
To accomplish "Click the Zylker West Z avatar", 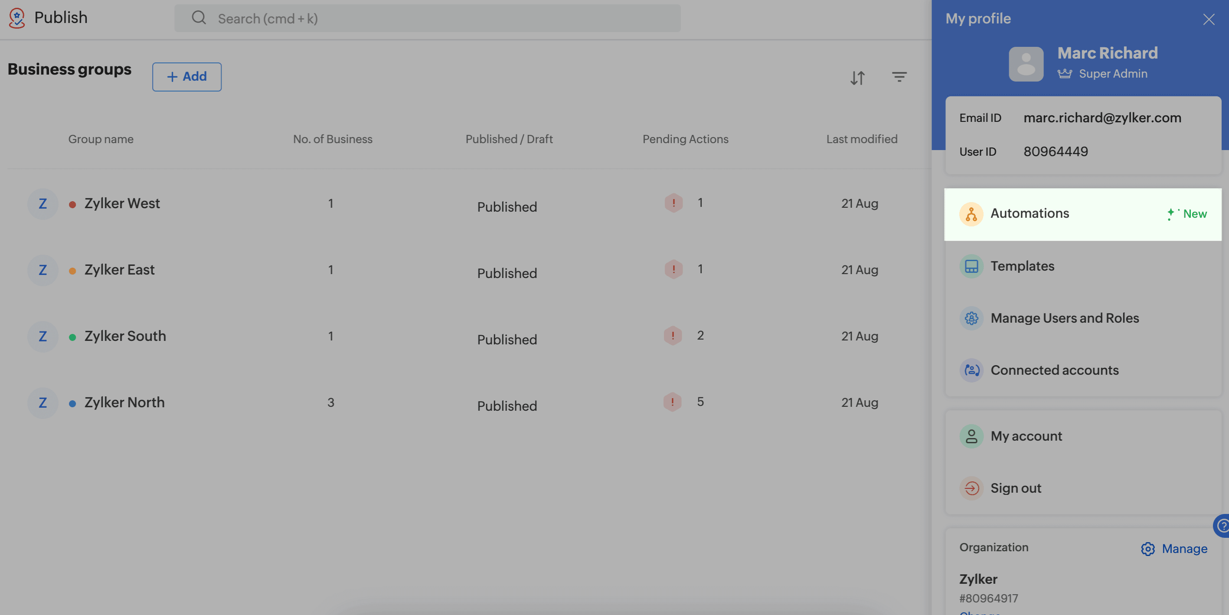I will pyautogui.click(x=43, y=204).
